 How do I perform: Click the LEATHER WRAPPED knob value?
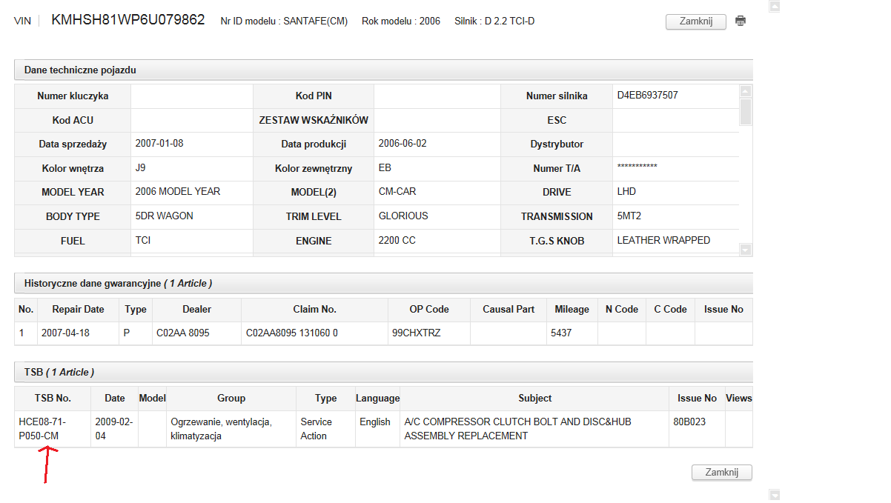pyautogui.click(x=663, y=240)
